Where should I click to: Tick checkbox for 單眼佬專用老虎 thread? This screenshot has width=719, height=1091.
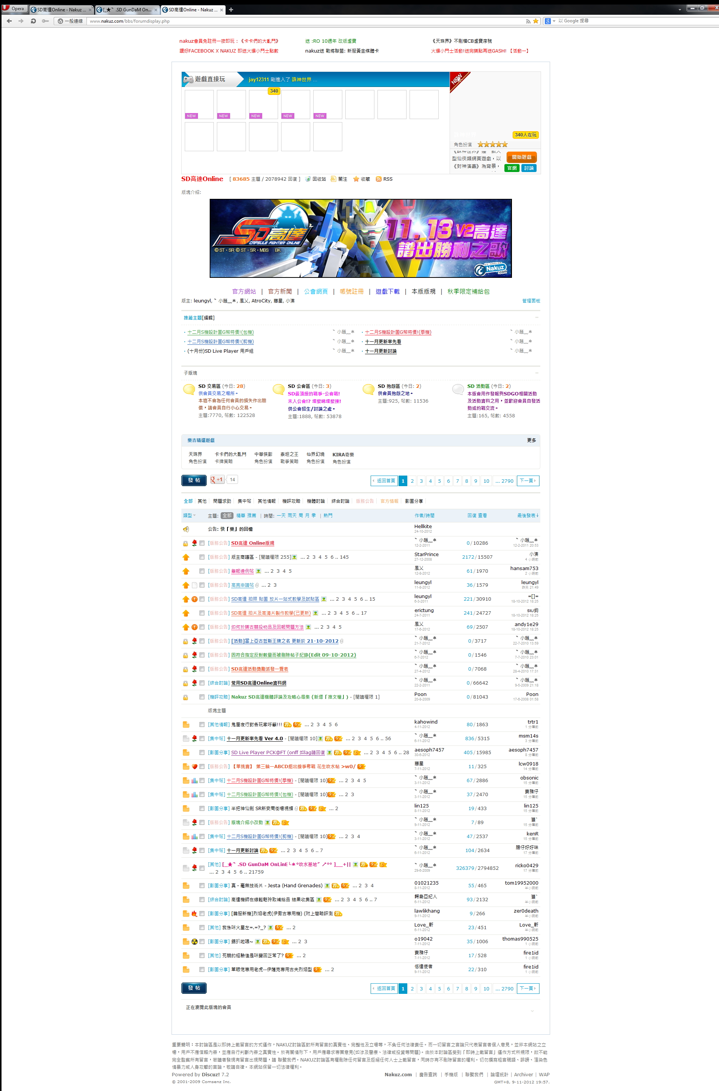pos(202,969)
